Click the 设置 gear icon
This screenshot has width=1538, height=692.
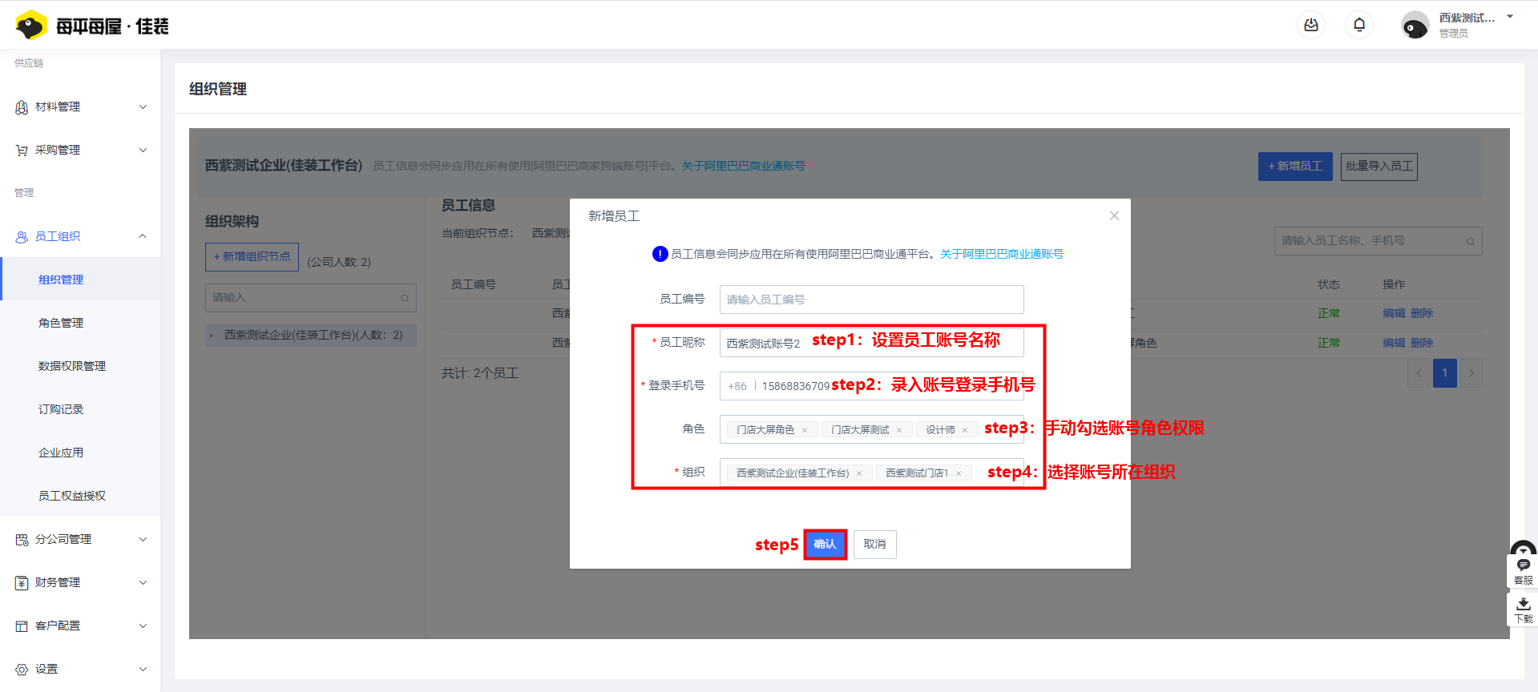(x=22, y=670)
